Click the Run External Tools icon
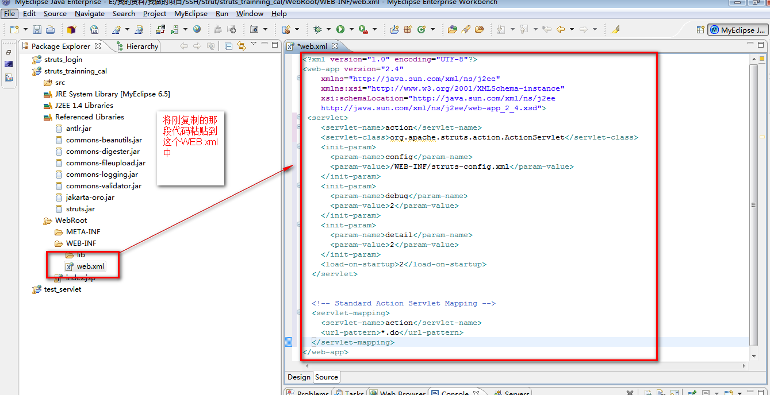The width and height of the screenshot is (770, 395). [x=363, y=29]
